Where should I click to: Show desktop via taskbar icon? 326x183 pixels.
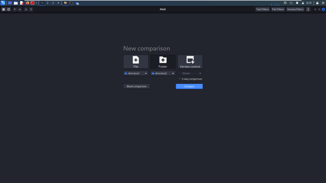tap(10, 3)
